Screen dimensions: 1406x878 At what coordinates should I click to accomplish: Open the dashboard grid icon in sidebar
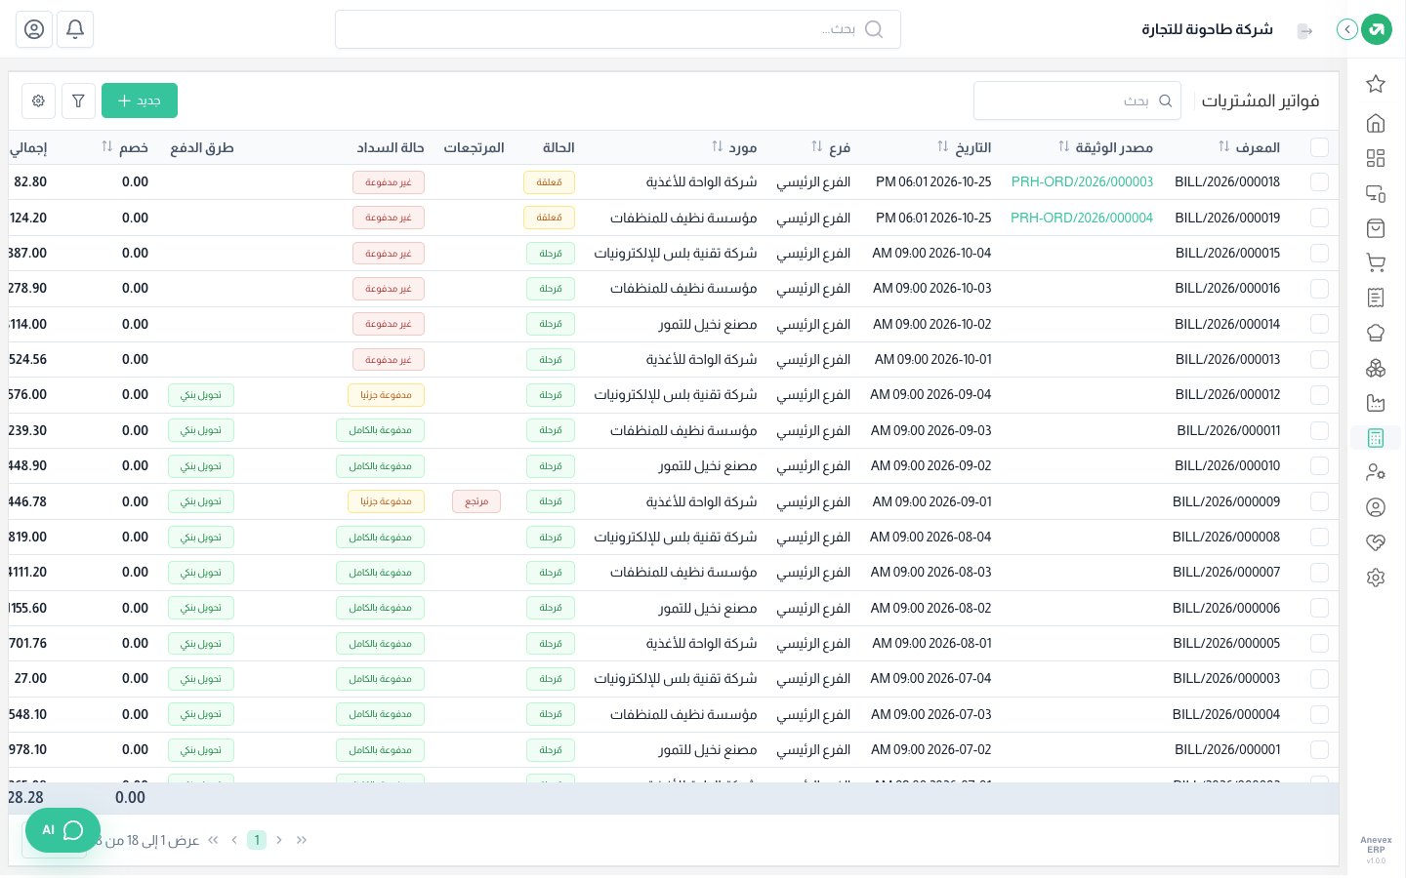click(1376, 158)
